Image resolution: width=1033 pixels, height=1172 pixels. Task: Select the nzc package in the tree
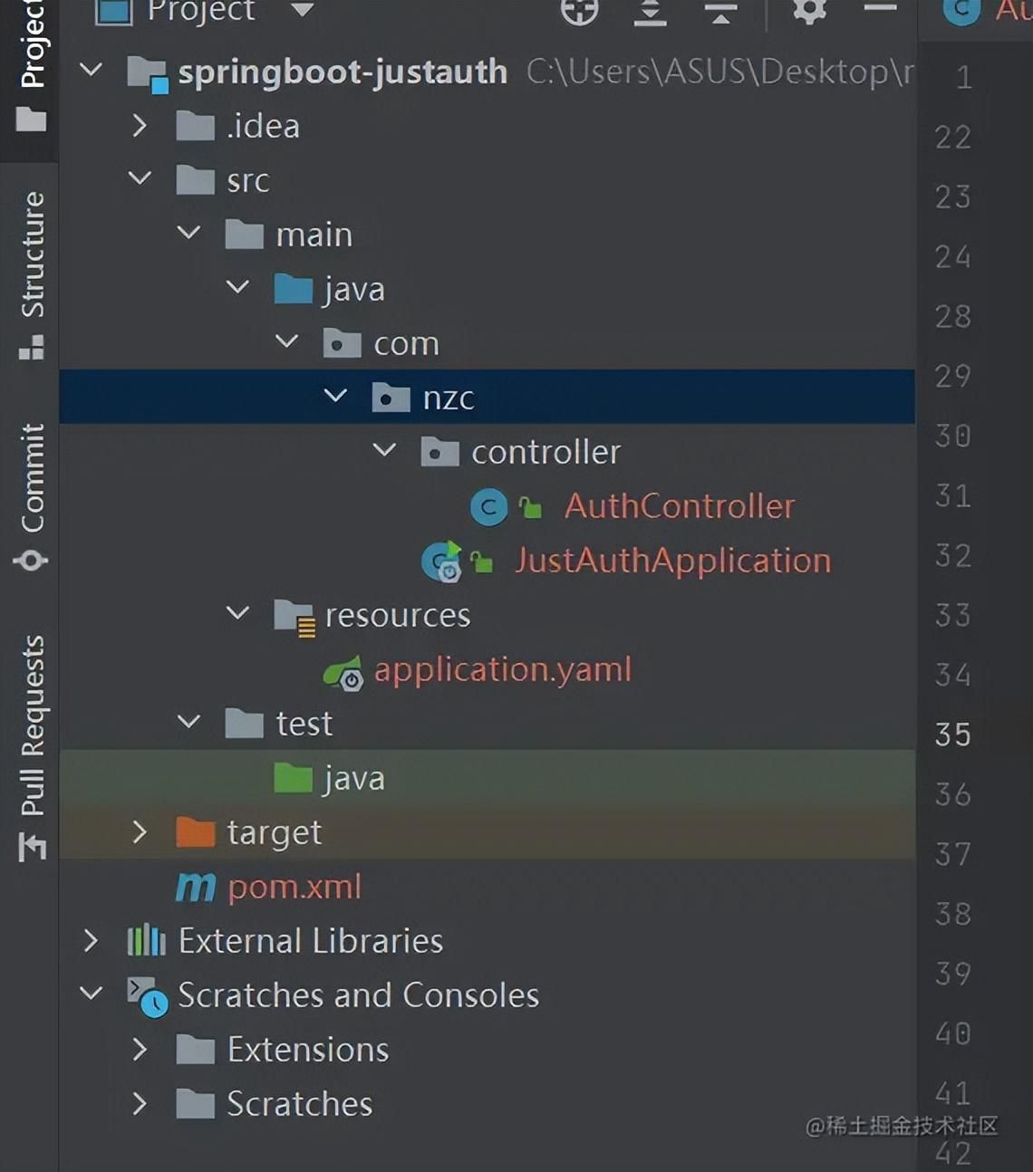(x=449, y=397)
